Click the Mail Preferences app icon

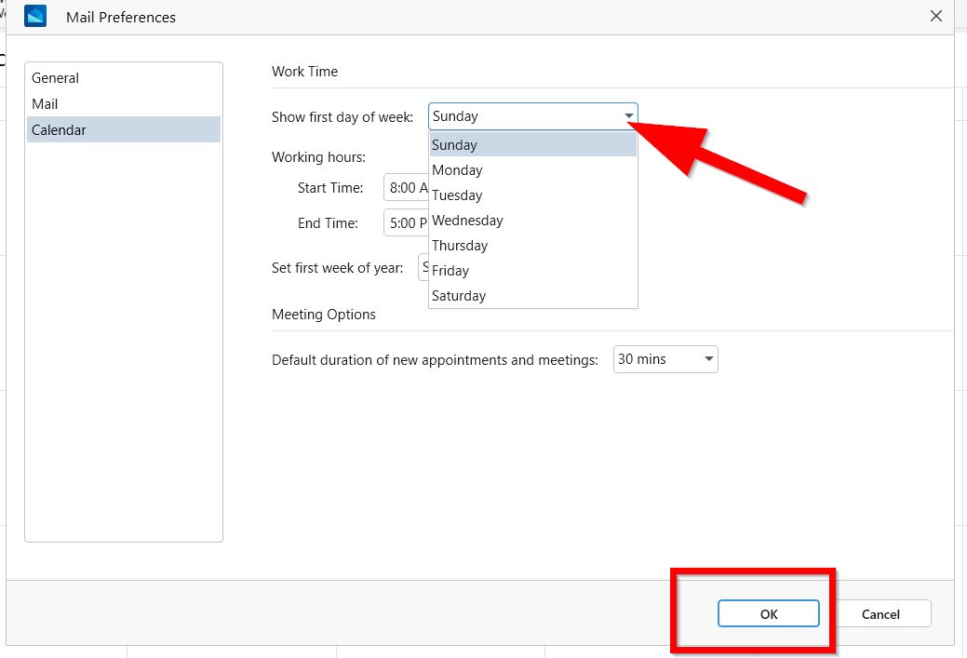click(35, 17)
